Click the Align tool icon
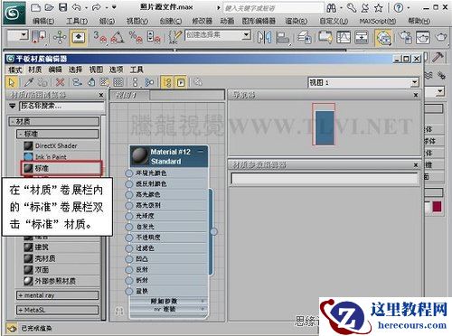This screenshot has height=336, width=452. [282, 38]
